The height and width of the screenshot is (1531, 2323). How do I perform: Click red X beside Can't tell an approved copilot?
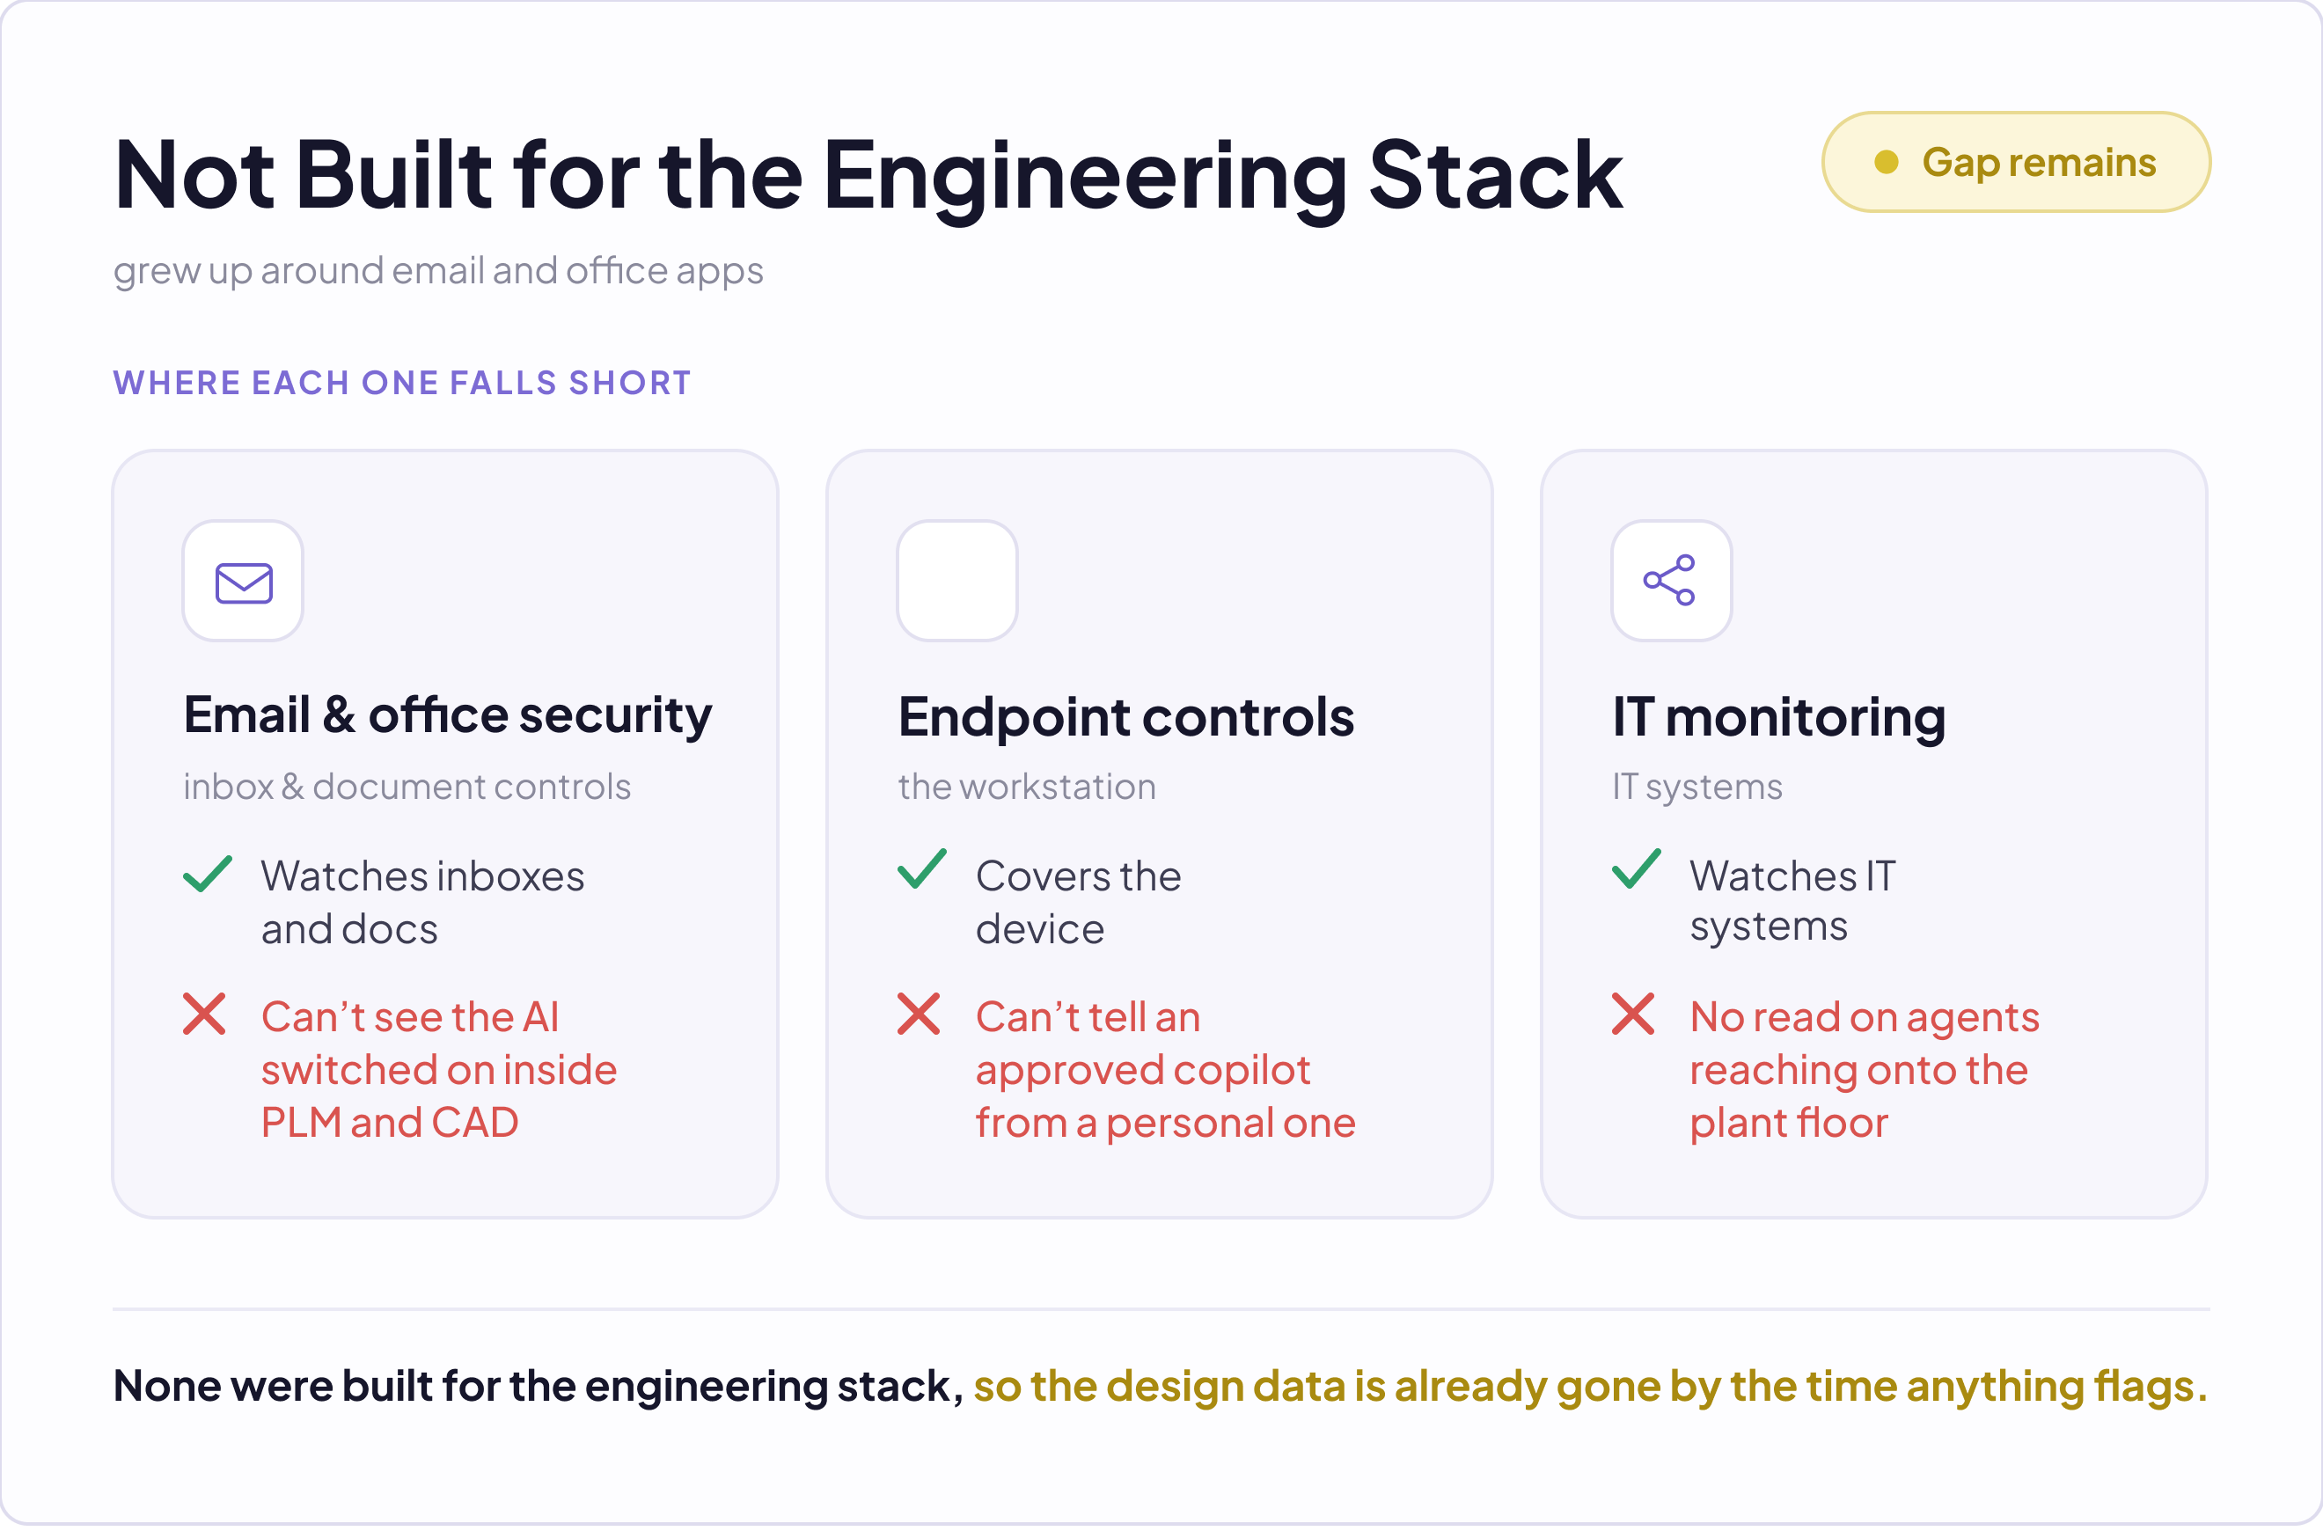click(x=919, y=1015)
